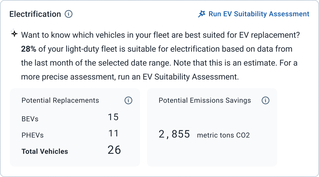
Task: Select the 2,855 emissions value
Action: pyautogui.click(x=174, y=134)
